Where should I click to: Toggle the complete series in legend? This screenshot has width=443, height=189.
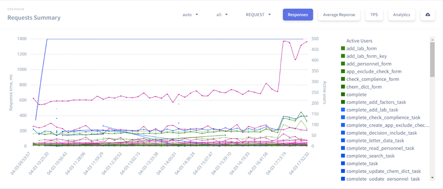pos(354,94)
